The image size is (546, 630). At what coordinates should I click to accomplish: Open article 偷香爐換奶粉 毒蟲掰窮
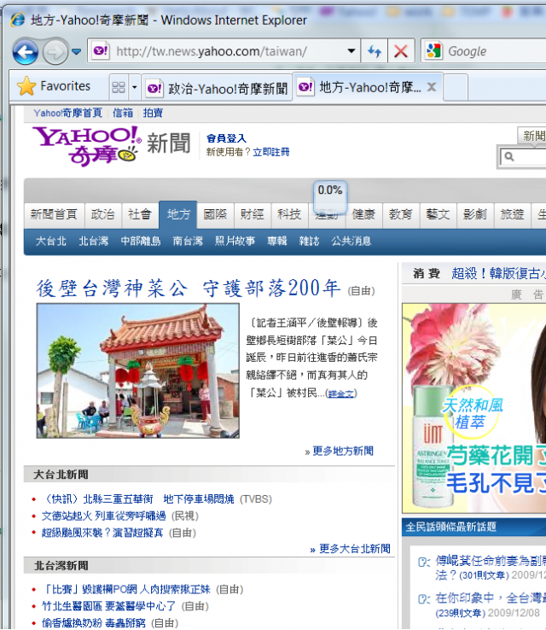(94, 623)
